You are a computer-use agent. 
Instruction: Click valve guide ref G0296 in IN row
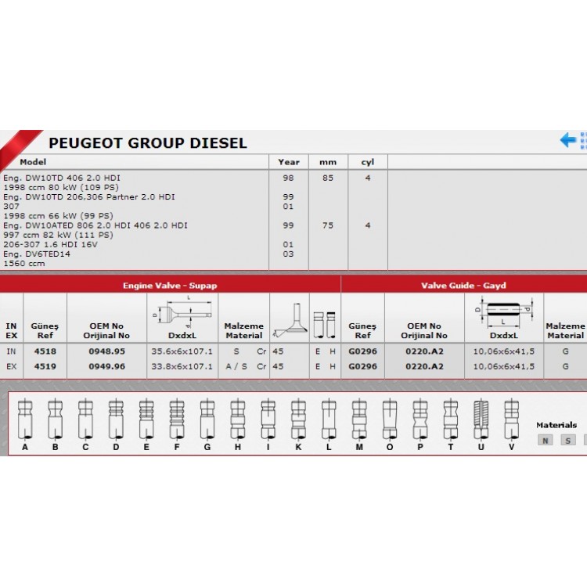[362, 351]
